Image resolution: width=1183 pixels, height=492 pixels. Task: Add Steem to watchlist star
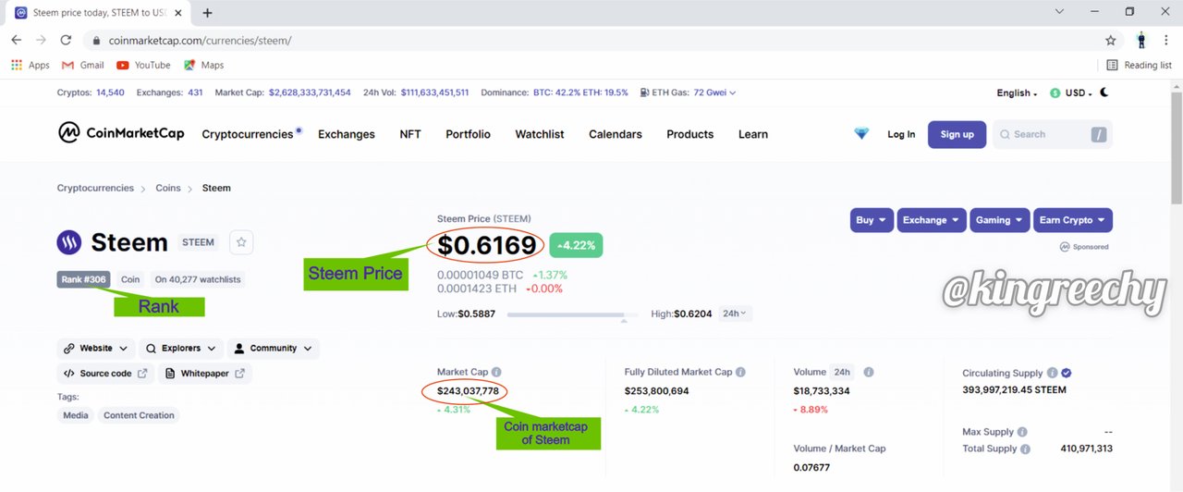pyautogui.click(x=241, y=242)
